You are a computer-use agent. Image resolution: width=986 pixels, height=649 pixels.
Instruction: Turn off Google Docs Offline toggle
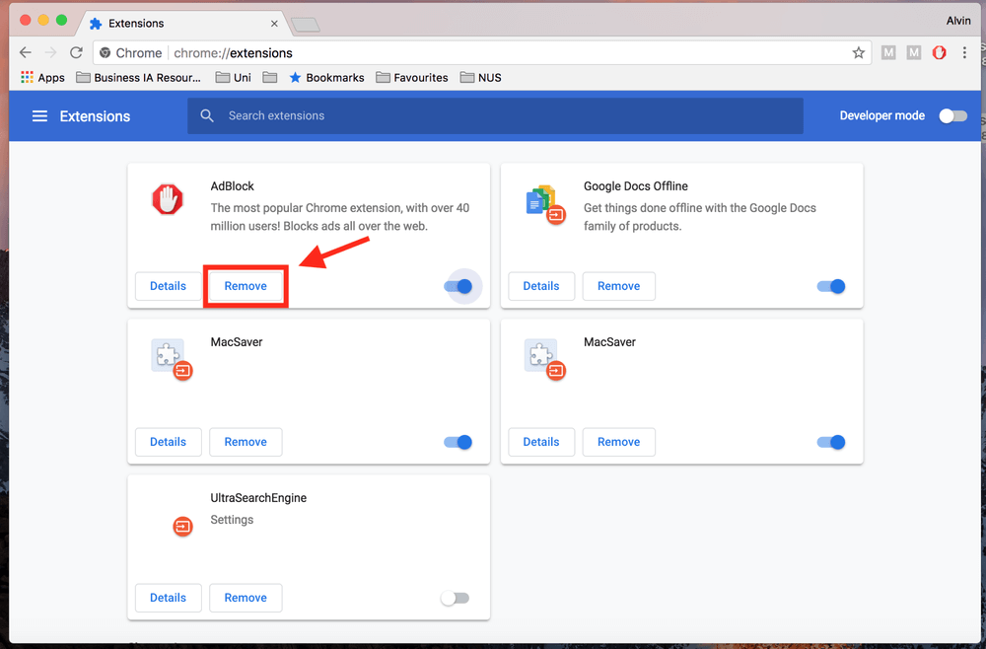[x=831, y=286]
